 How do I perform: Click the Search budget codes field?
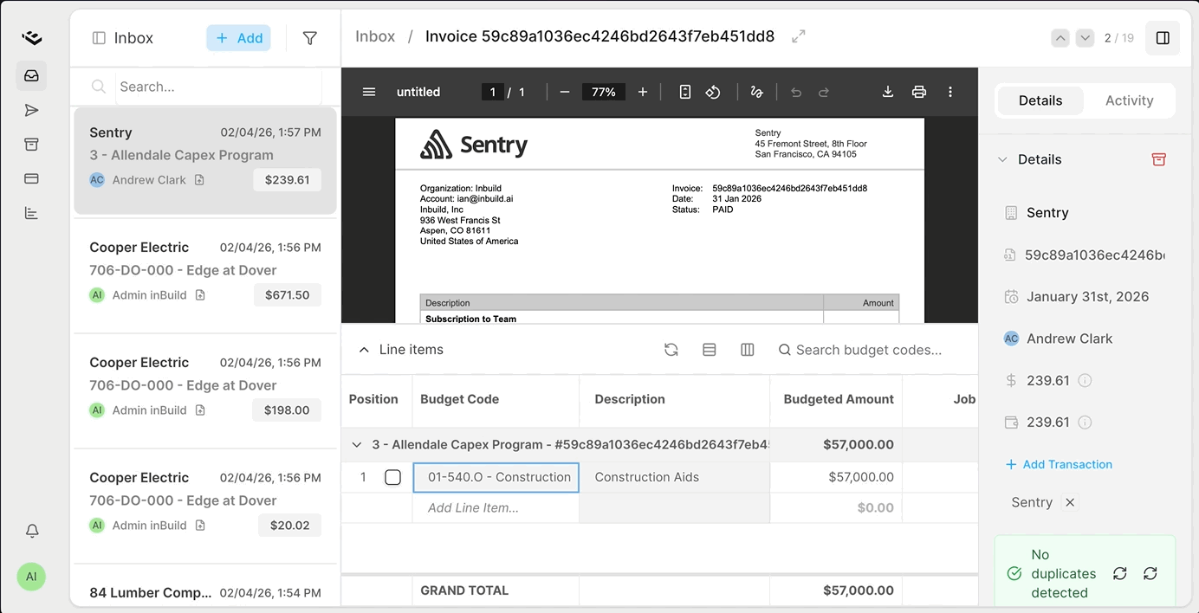869,350
